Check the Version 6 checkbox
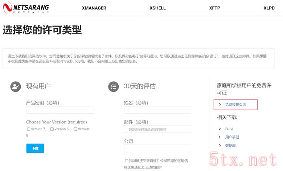This screenshot has height=171, width=283. click(x=52, y=129)
